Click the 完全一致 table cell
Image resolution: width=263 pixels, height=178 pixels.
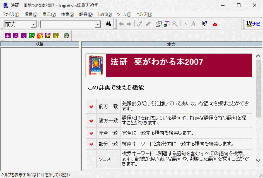point(108,133)
